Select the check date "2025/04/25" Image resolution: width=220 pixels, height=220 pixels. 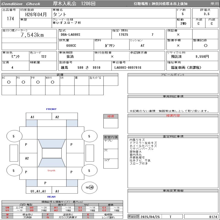(x=150, y=217)
